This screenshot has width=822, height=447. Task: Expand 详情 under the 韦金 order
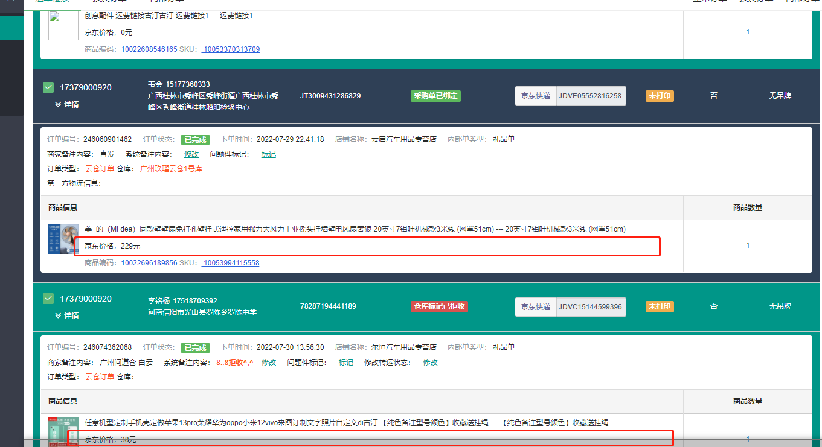tap(67, 104)
